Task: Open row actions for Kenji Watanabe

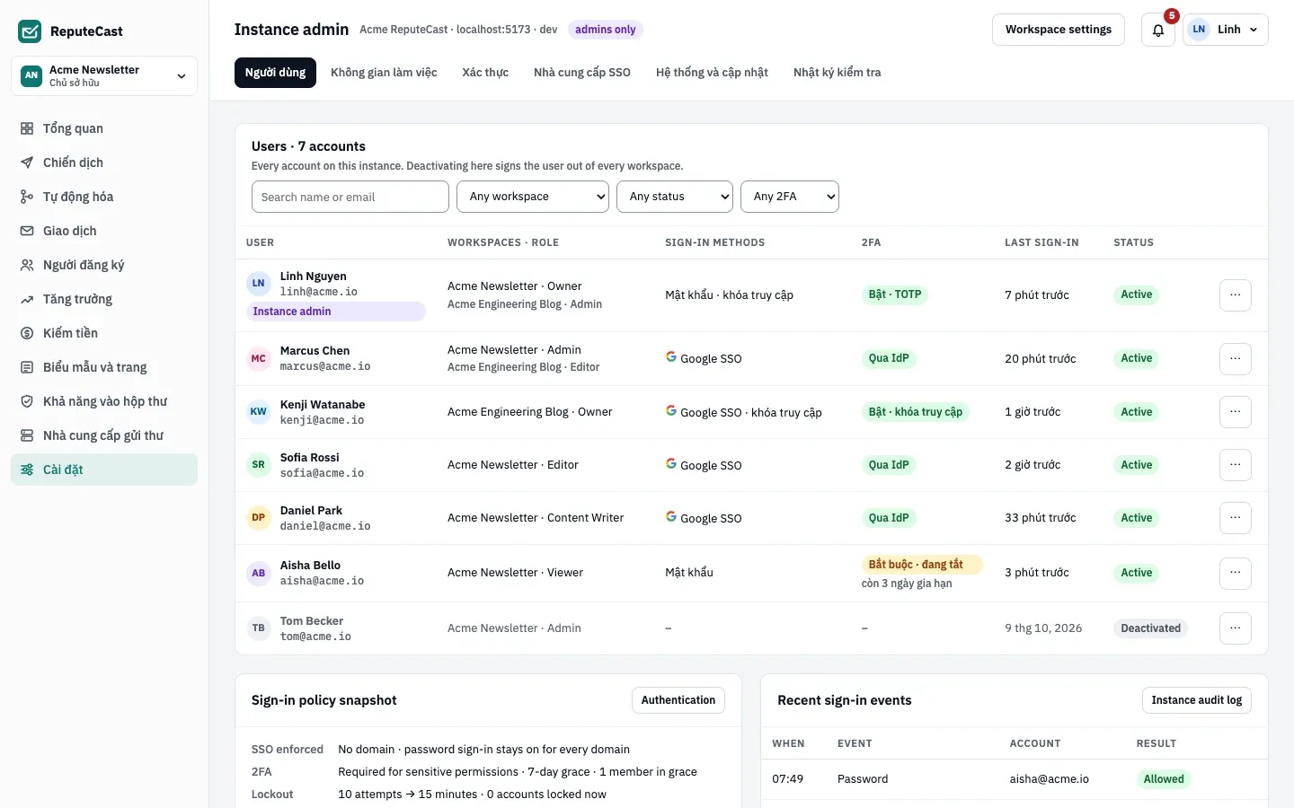Action: 1236,412
